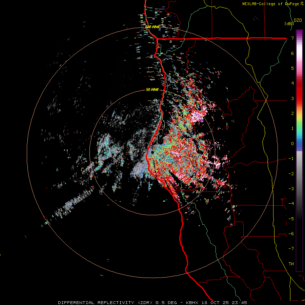Click the 100 NMI range ring label
Screen dimensions: 305x305
(152, 27)
